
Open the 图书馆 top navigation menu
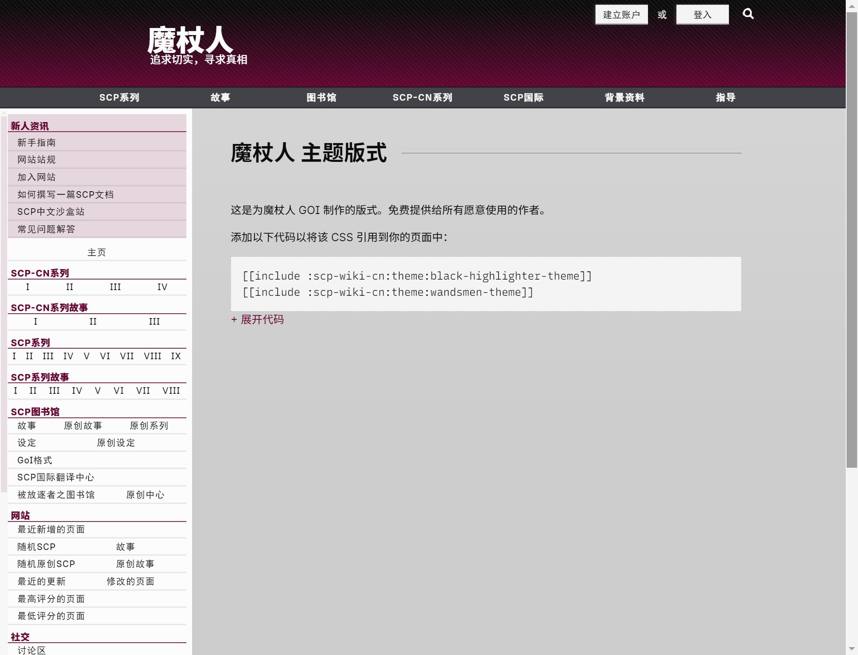coord(321,98)
